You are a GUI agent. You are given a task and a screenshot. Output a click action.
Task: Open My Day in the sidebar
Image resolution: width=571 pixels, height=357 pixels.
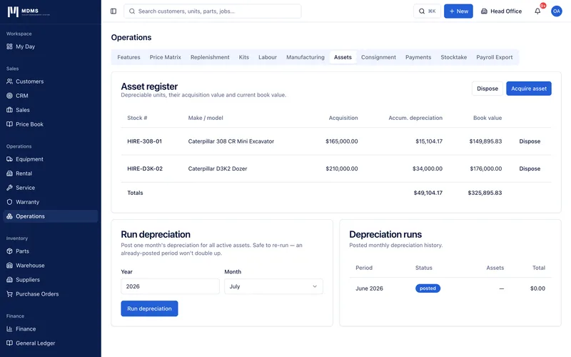click(x=50, y=46)
